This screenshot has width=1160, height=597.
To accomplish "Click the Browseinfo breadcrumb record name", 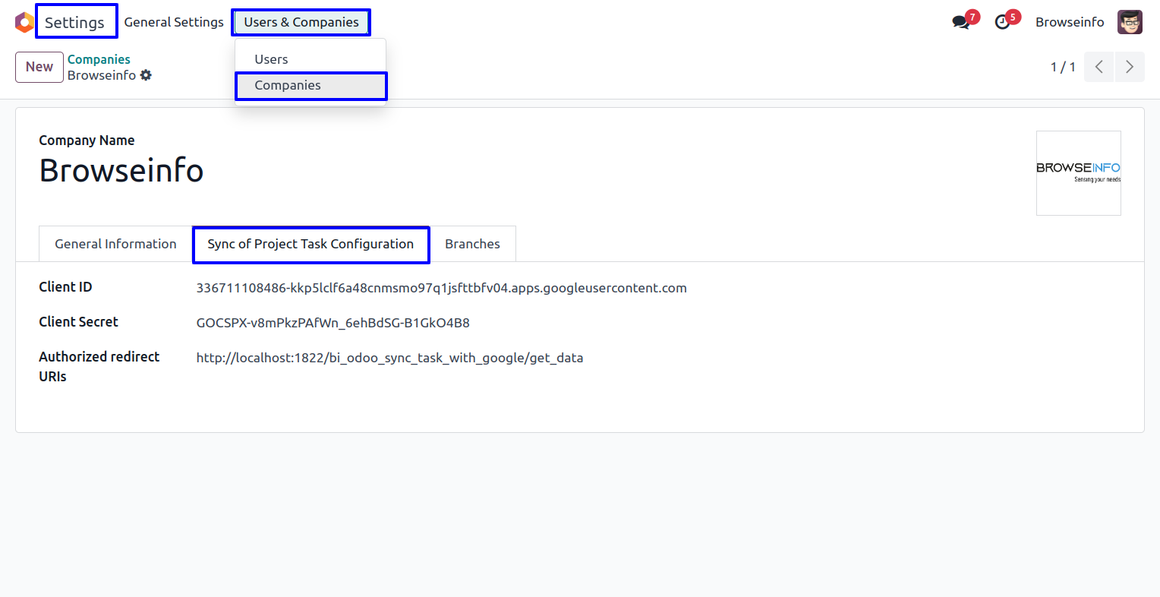I will [x=102, y=75].
